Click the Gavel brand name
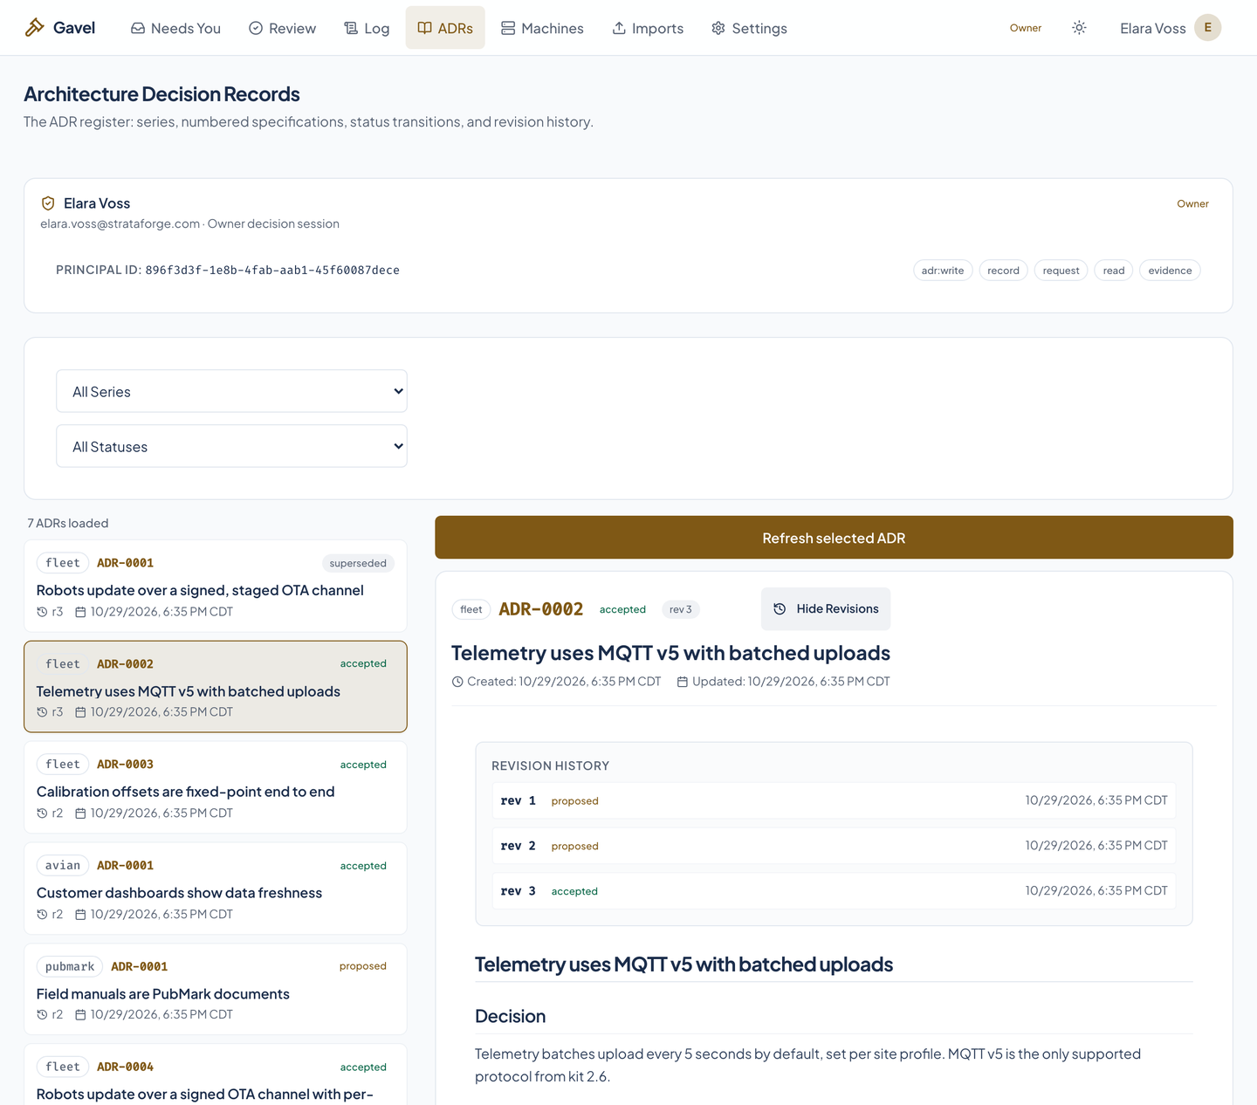The image size is (1257, 1105). (74, 28)
